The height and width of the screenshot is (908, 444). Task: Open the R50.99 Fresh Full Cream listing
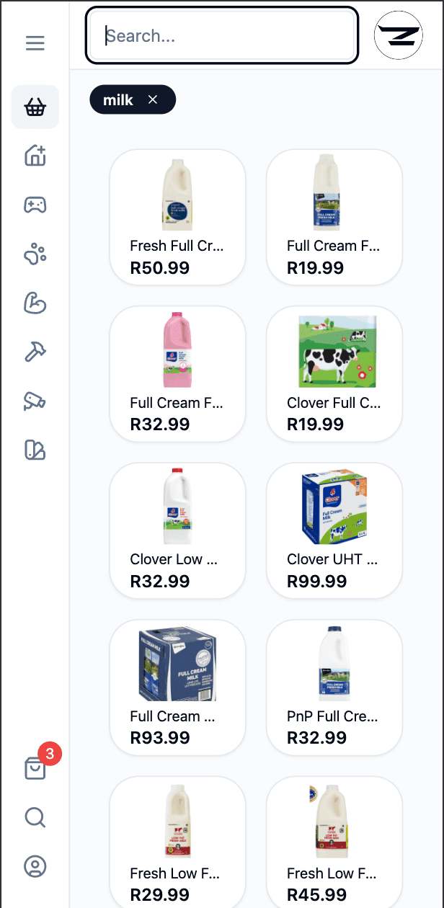(x=177, y=216)
